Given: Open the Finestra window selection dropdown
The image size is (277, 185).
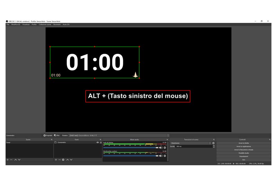Looking at the screenshot, I should (x=119, y=135).
